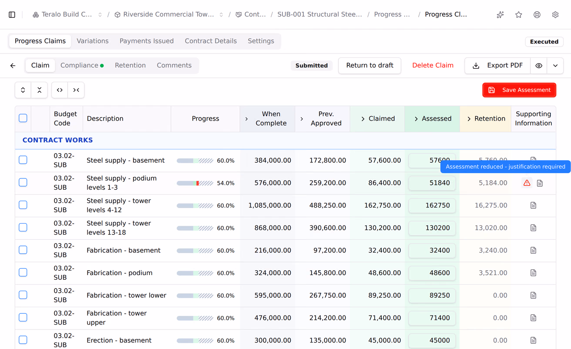Click Export PDF button

pyautogui.click(x=497, y=66)
